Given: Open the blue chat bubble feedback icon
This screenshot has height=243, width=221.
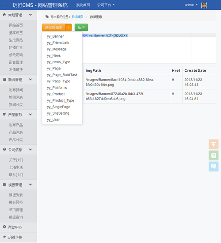Looking at the screenshot, I should [x=213, y=166].
